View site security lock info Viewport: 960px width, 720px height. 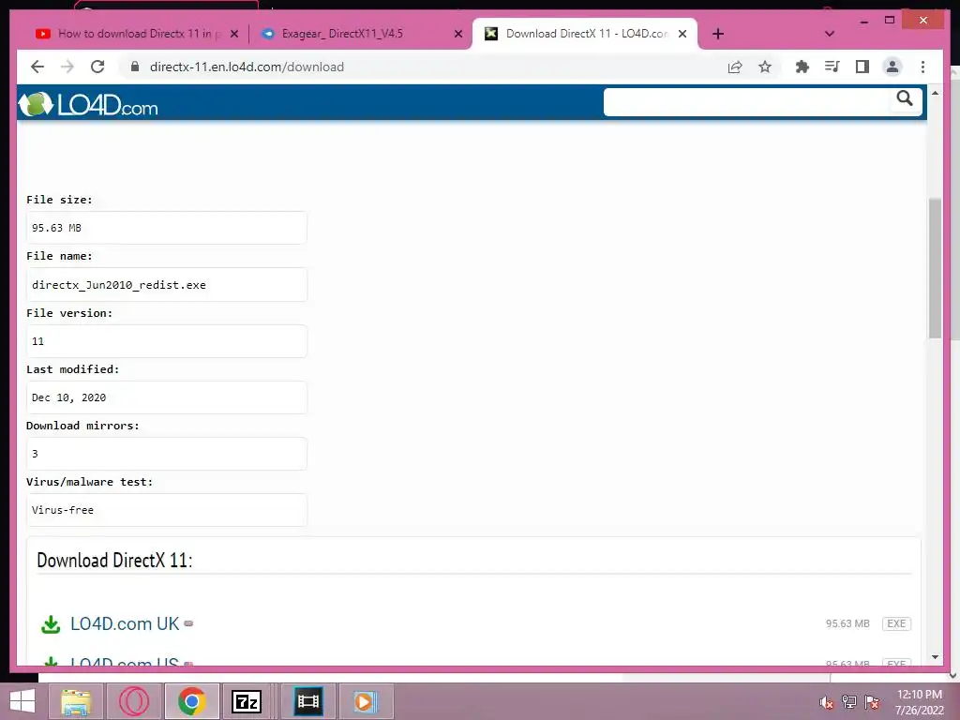135,67
